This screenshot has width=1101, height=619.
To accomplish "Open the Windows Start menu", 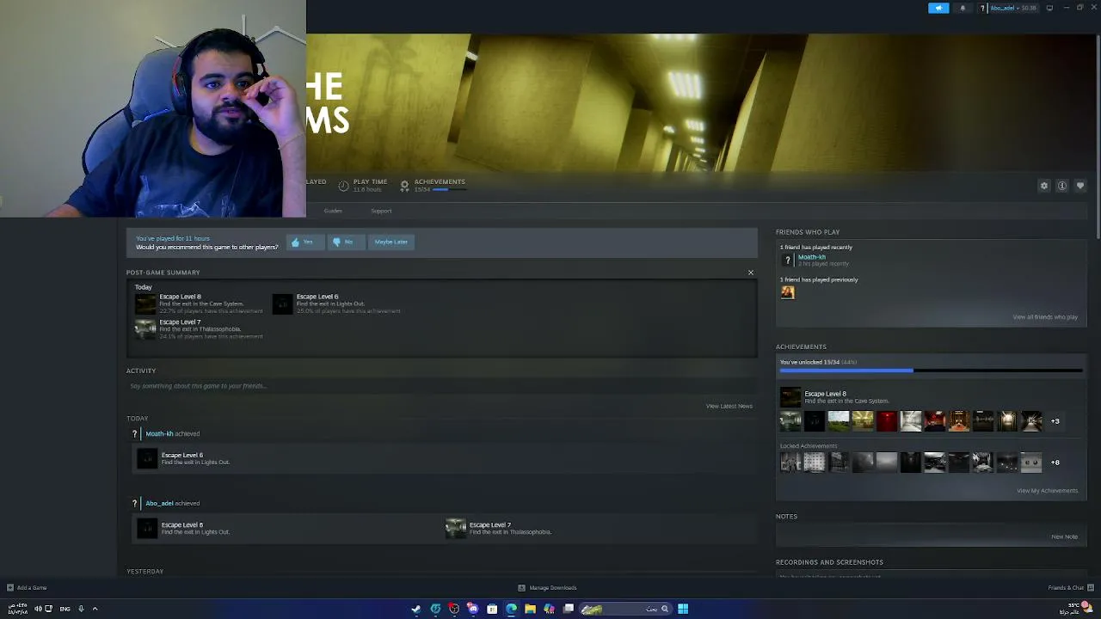I will [683, 609].
